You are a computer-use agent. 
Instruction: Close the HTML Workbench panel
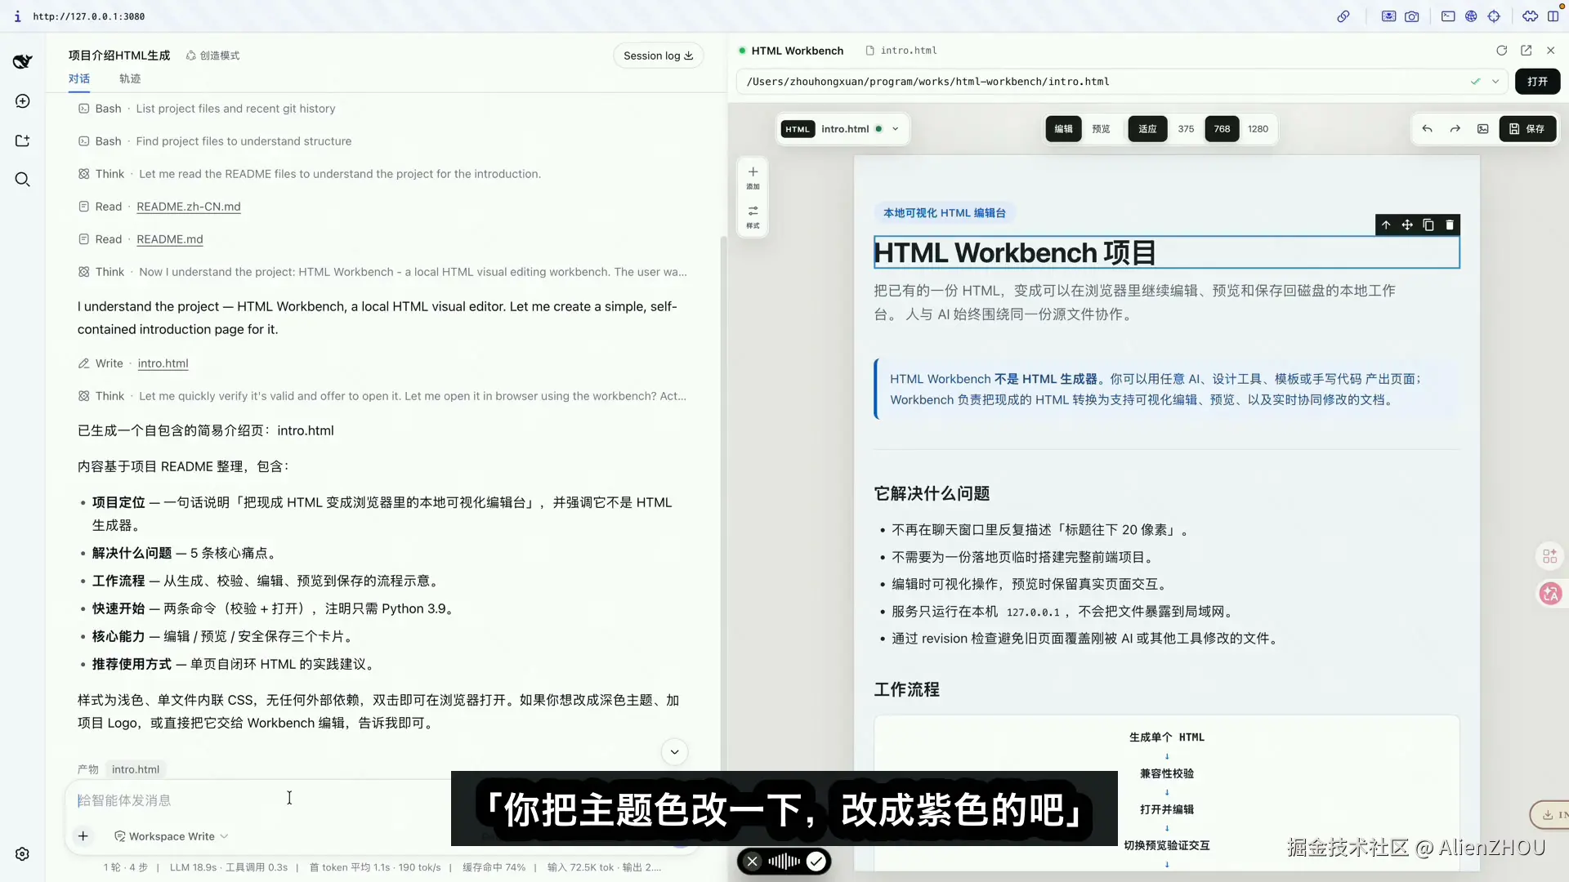[1551, 51]
